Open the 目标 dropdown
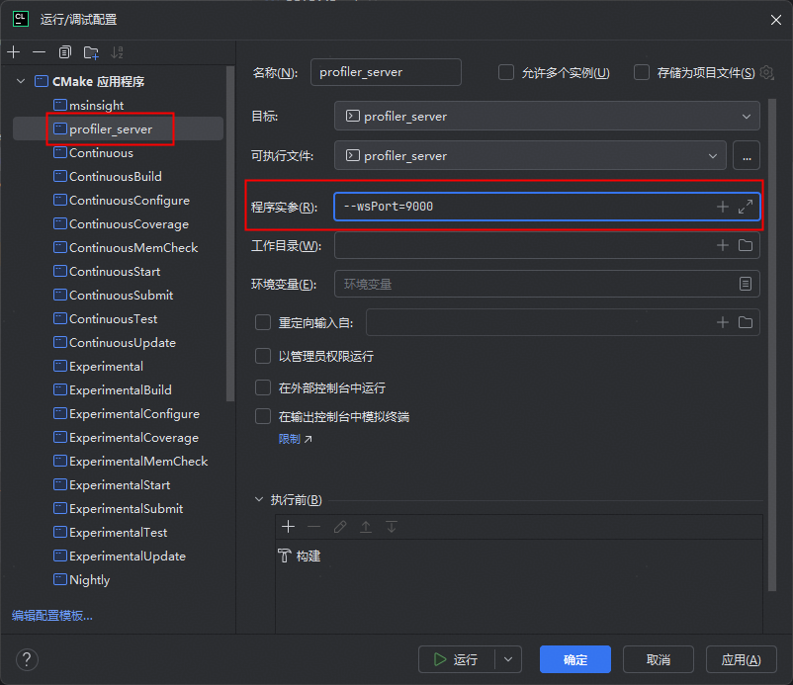This screenshot has width=793, height=685. (547, 117)
